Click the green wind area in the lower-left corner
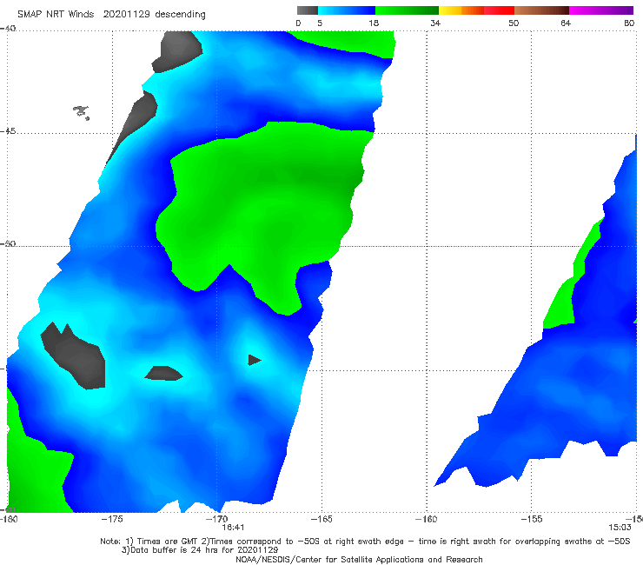The width and height of the screenshot is (643, 565). point(36,472)
